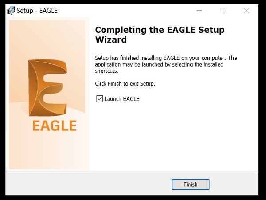
Task: Click the grey footer area left of Finish
Action: point(89,184)
